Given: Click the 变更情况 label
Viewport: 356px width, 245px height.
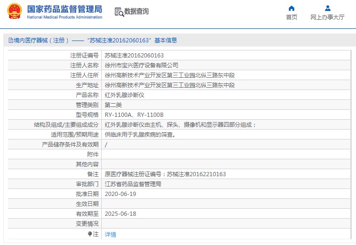Looking at the screenshot, I should point(87,224).
